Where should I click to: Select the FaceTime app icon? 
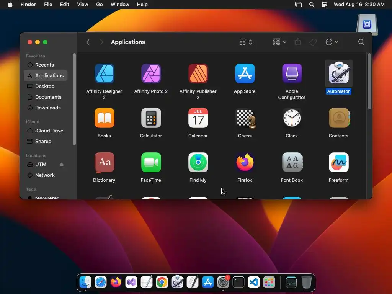click(151, 162)
